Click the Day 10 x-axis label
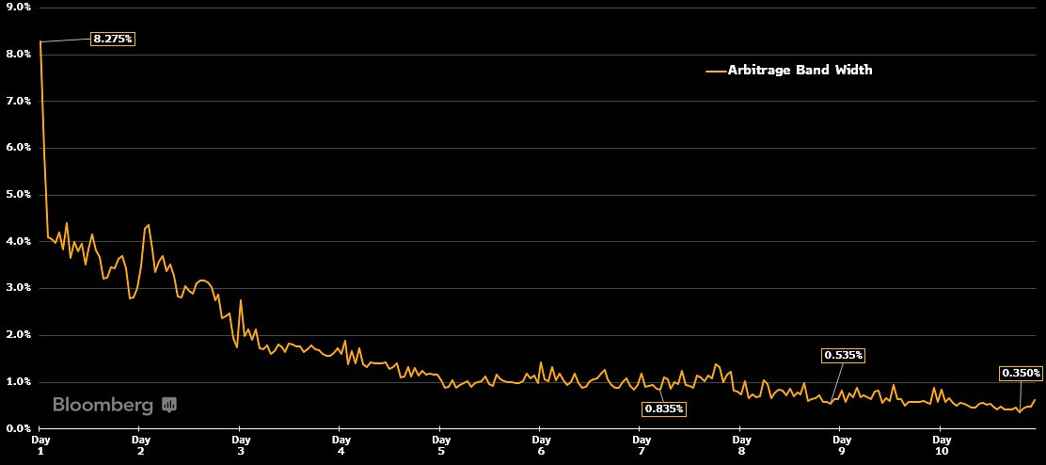 (942, 444)
